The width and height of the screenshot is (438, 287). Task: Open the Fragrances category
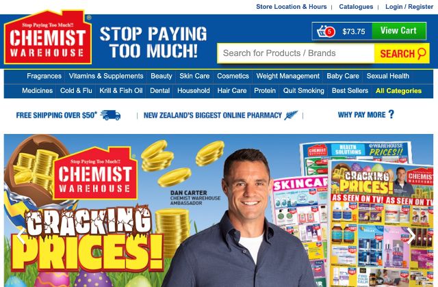tap(44, 76)
